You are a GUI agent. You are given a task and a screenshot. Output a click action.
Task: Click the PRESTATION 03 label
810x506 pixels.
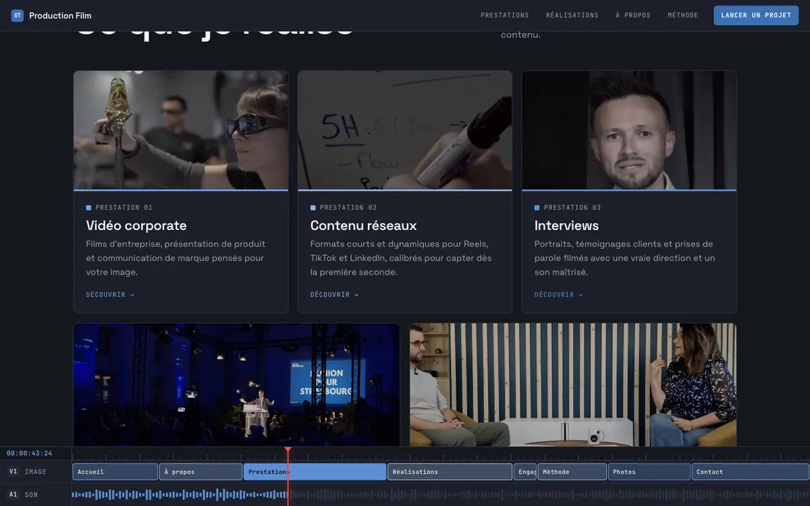coord(573,208)
